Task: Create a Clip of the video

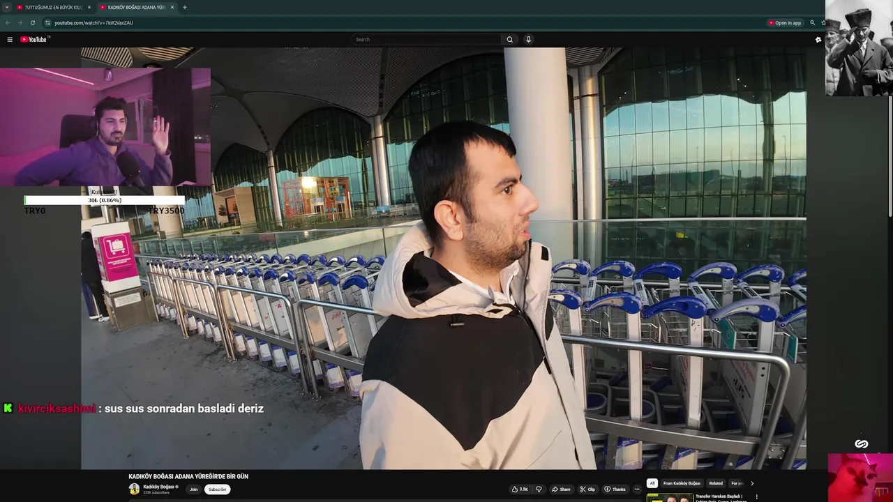Action: tap(587, 489)
